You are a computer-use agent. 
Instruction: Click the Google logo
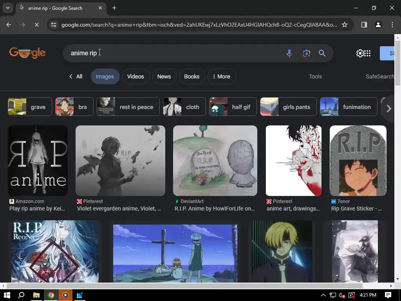point(27,53)
